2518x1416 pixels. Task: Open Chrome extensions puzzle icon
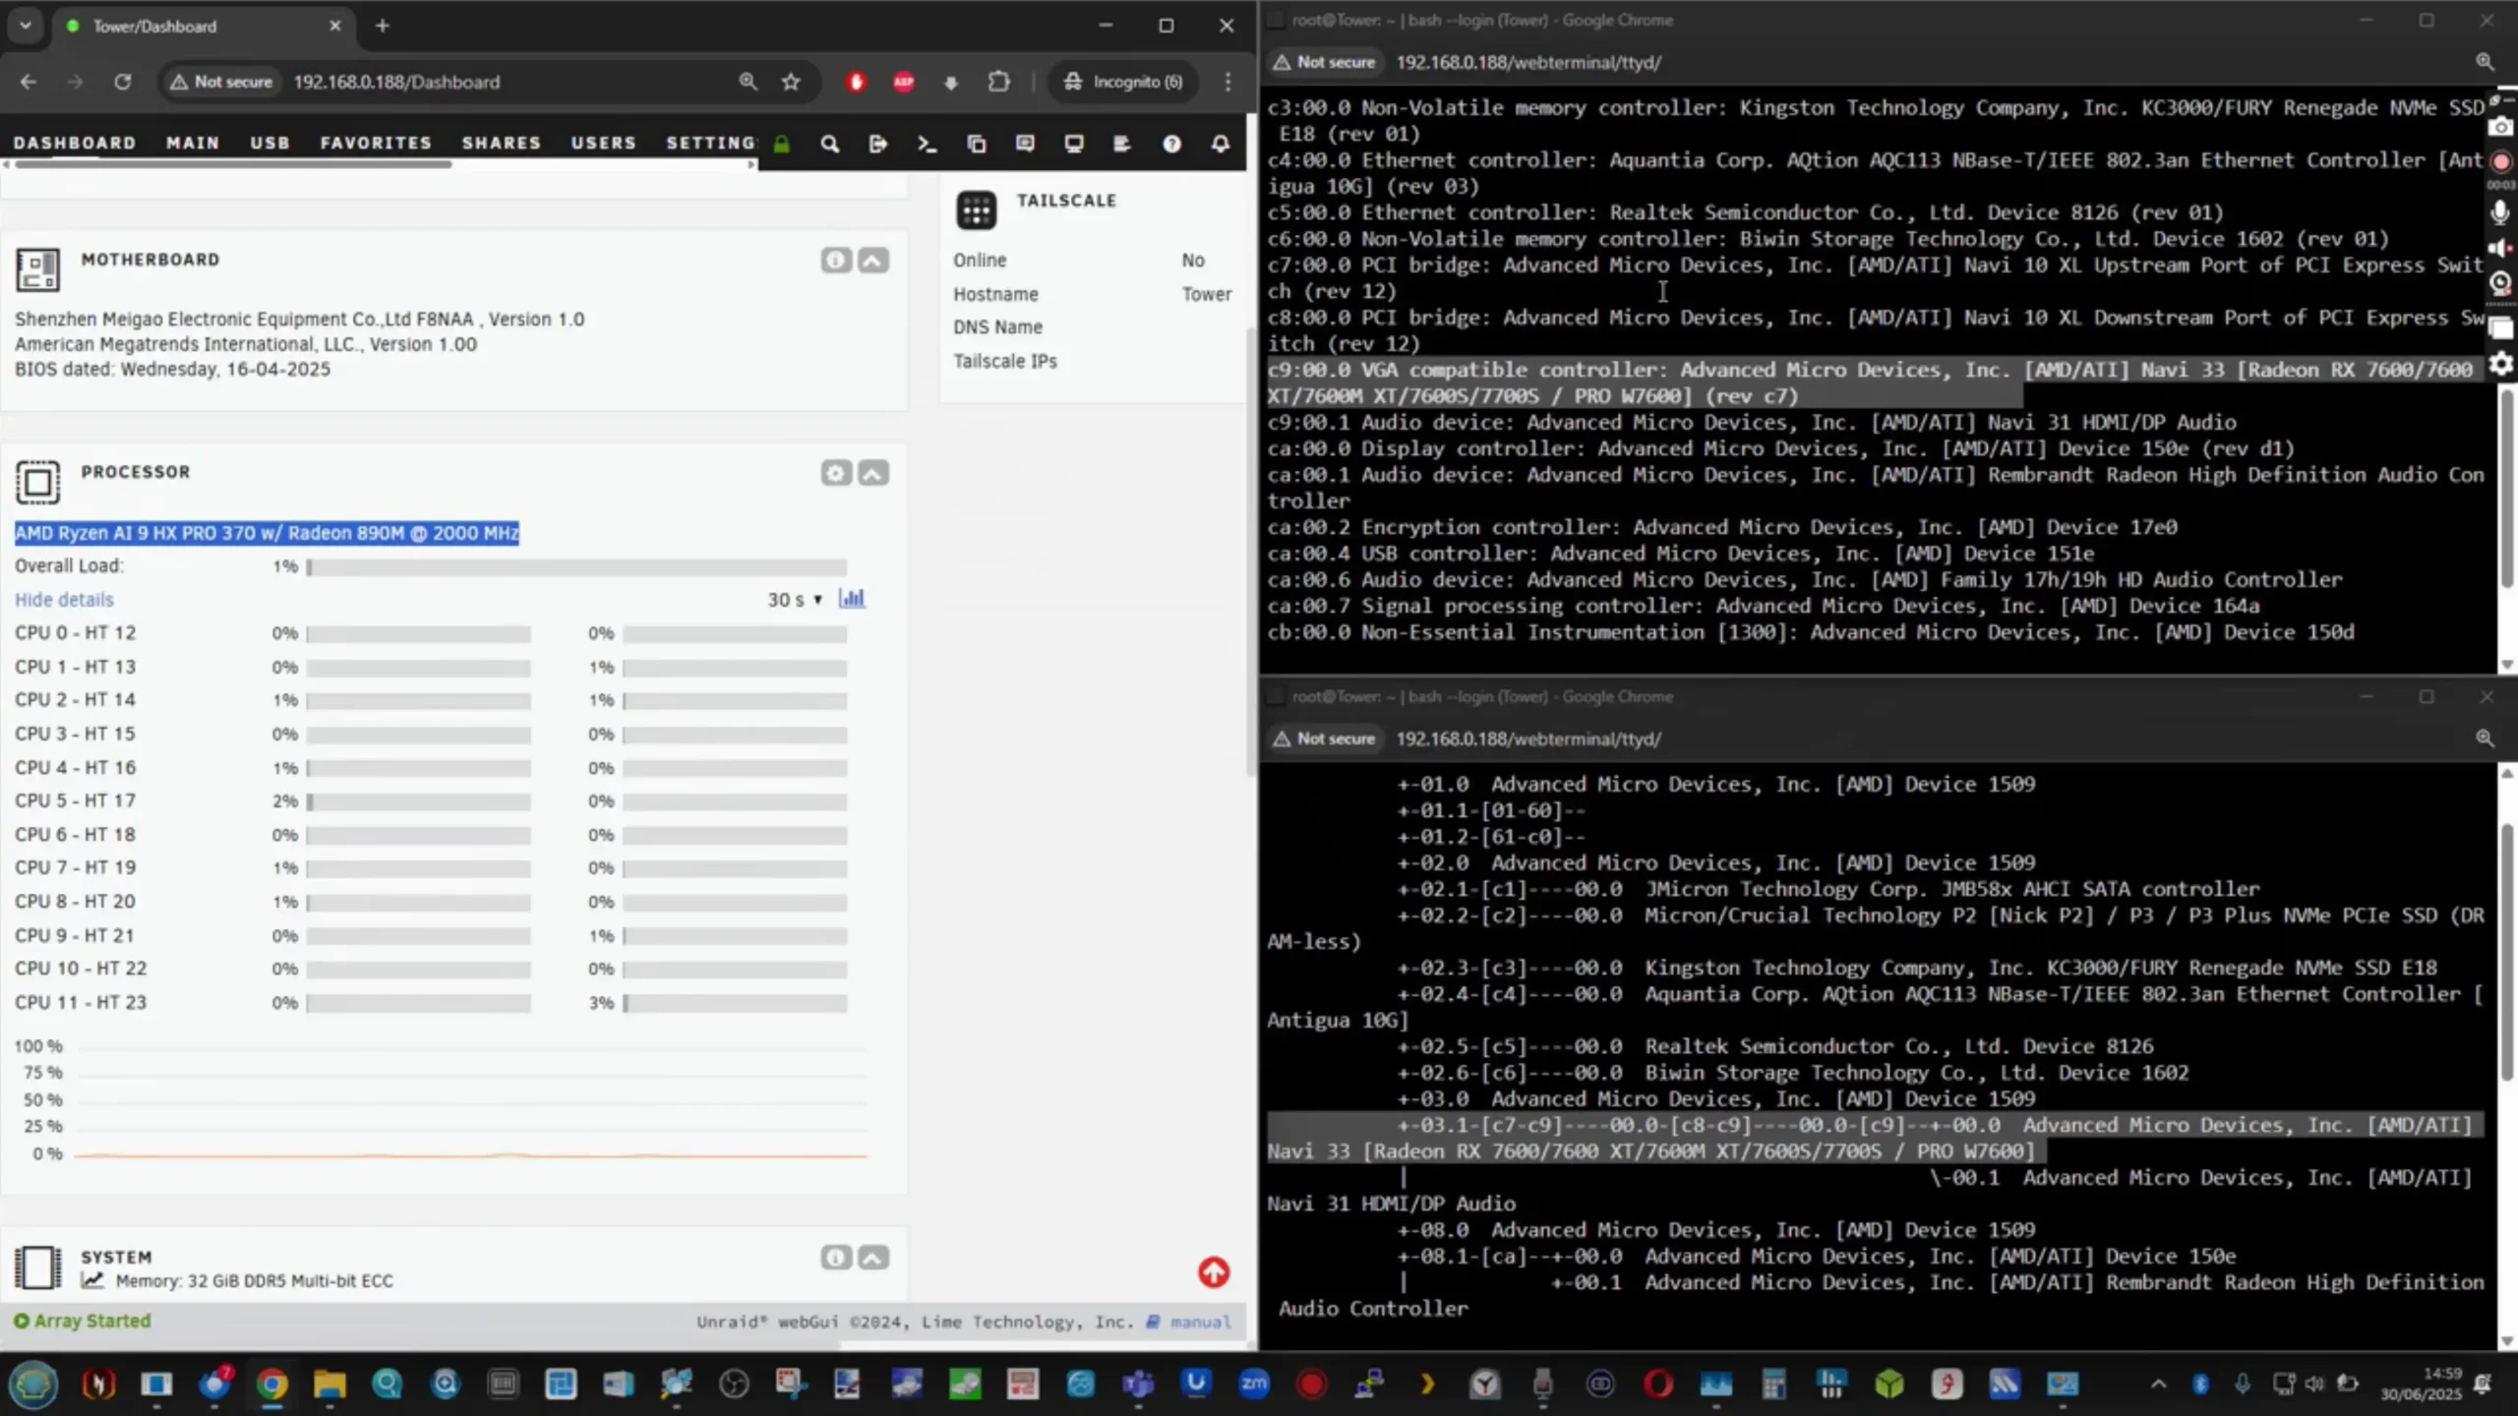pyautogui.click(x=999, y=82)
